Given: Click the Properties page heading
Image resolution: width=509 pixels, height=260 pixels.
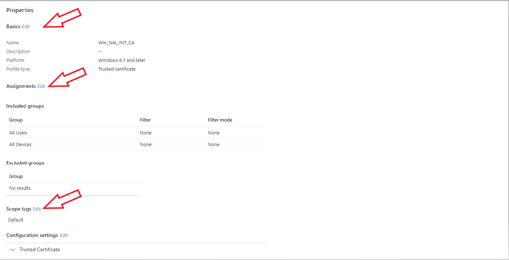Looking at the screenshot, I should (x=19, y=10).
